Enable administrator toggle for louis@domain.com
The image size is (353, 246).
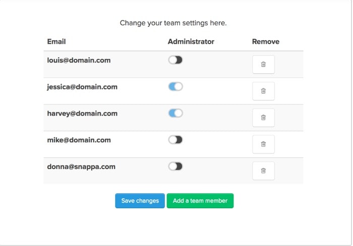pyautogui.click(x=175, y=60)
